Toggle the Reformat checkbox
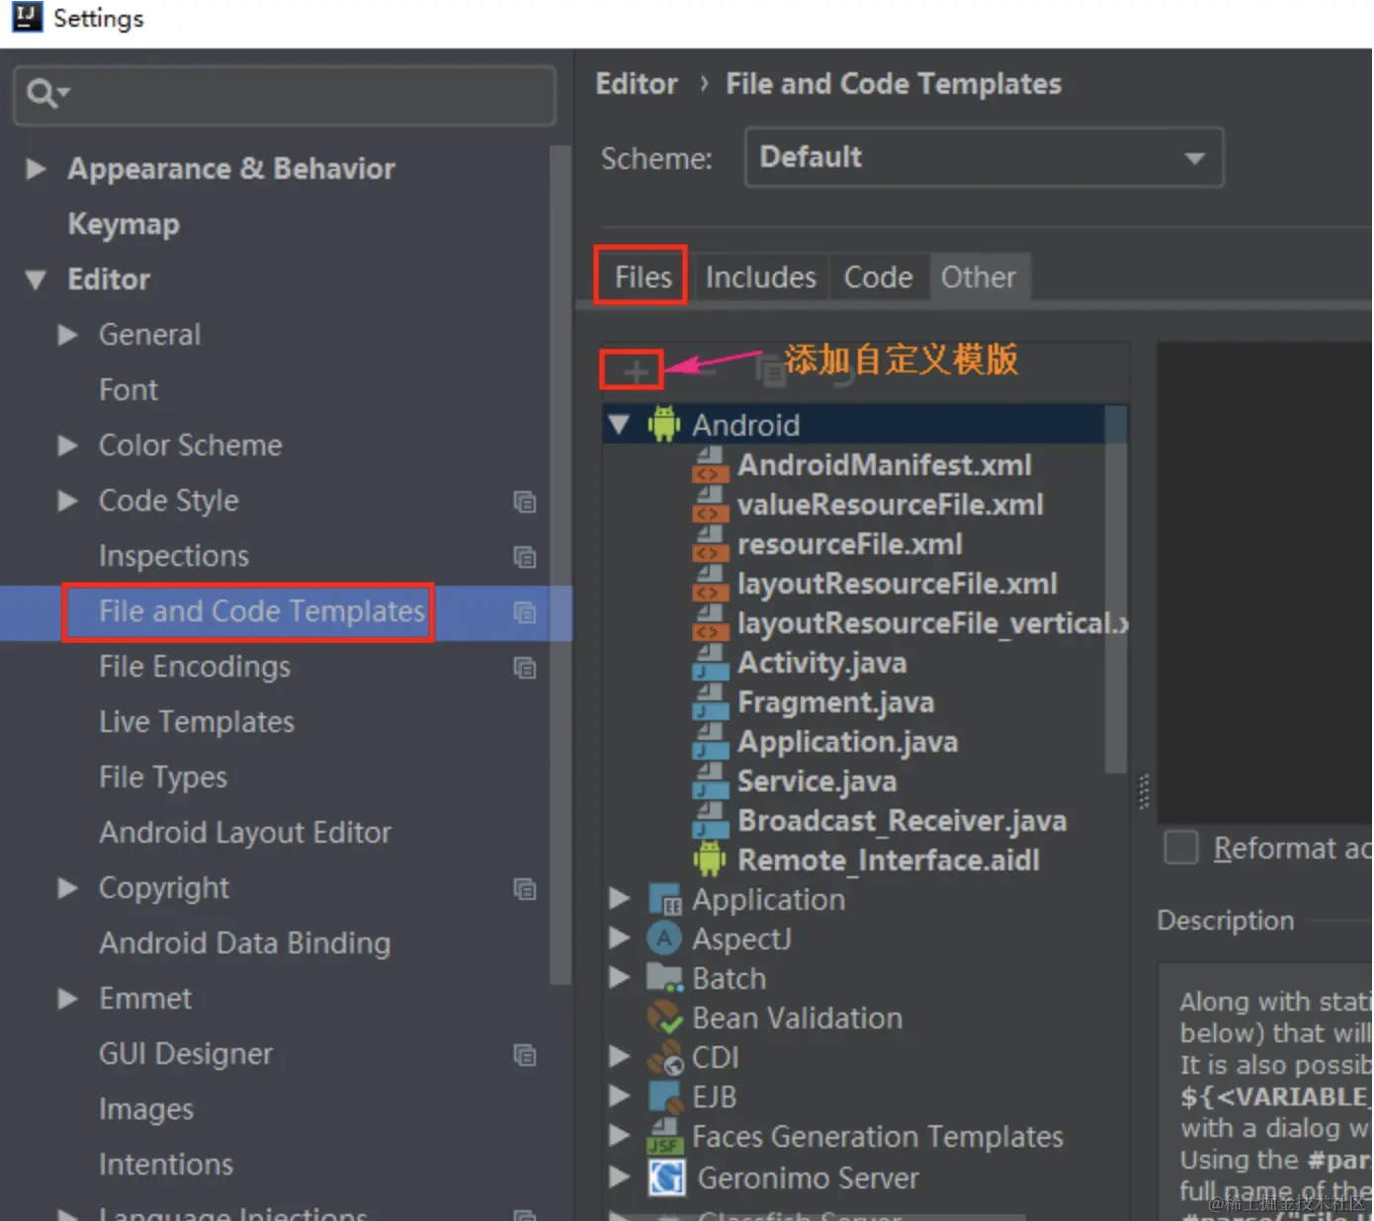Image resolution: width=1374 pixels, height=1221 pixels. pyautogui.click(x=1180, y=848)
